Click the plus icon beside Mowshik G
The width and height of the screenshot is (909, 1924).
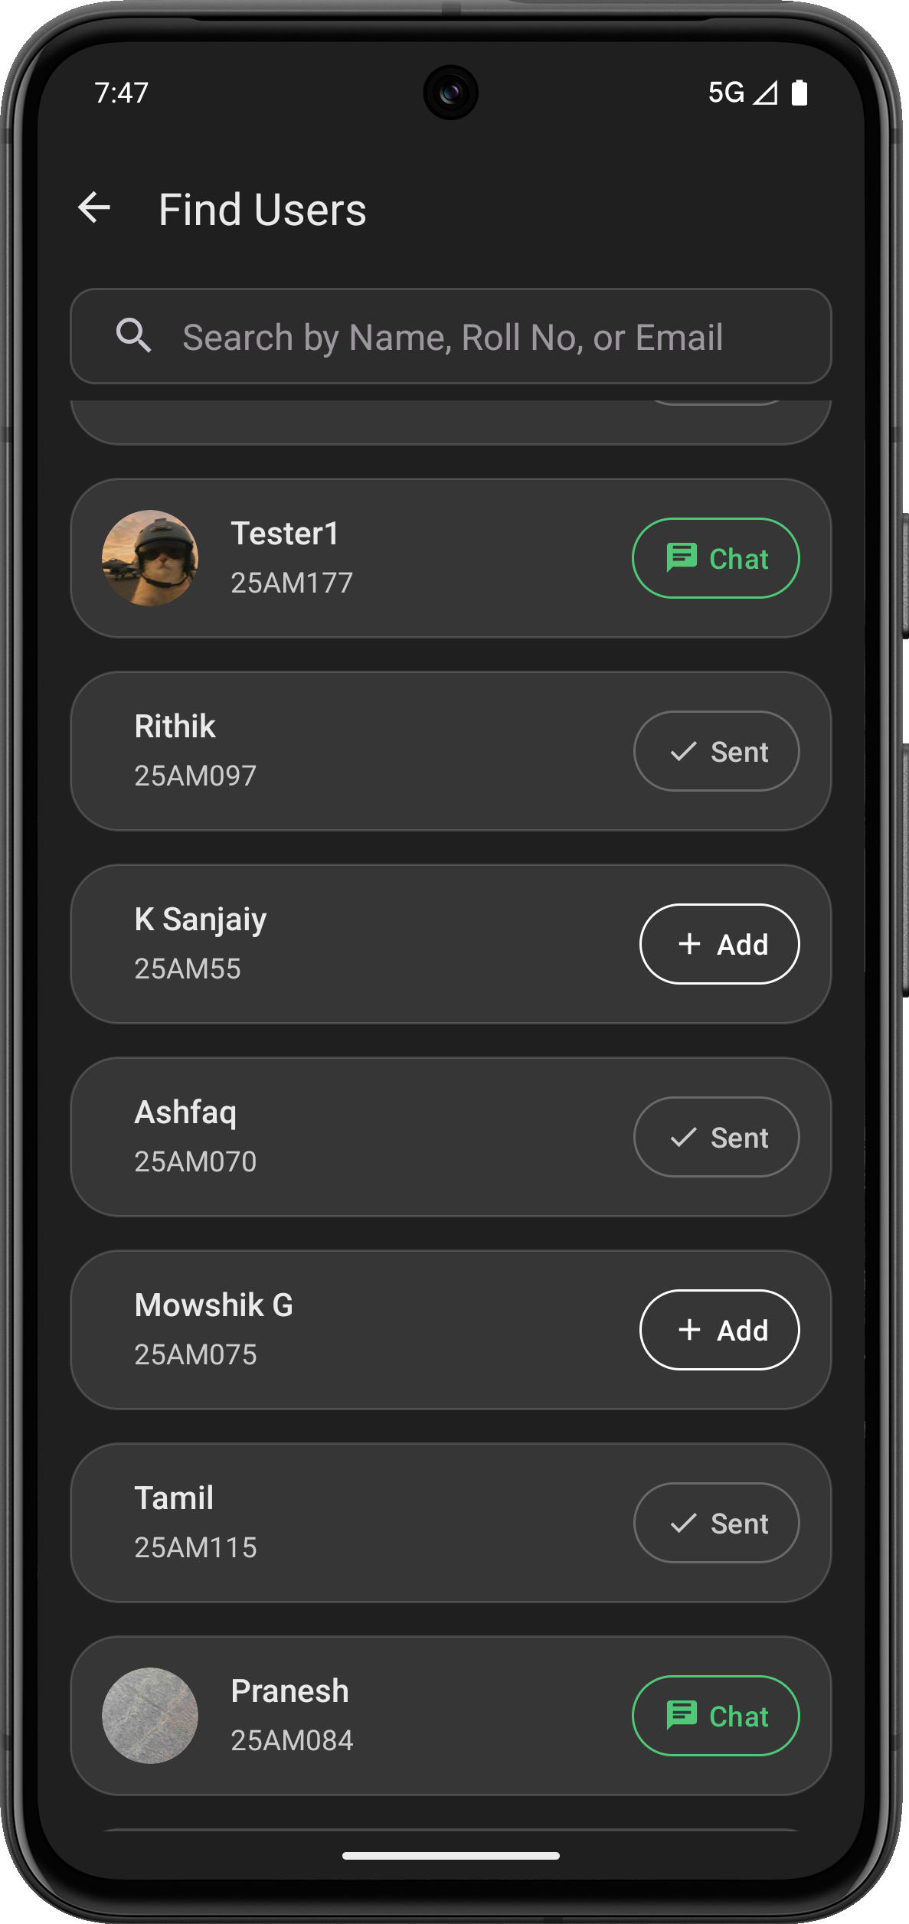[x=688, y=1330]
